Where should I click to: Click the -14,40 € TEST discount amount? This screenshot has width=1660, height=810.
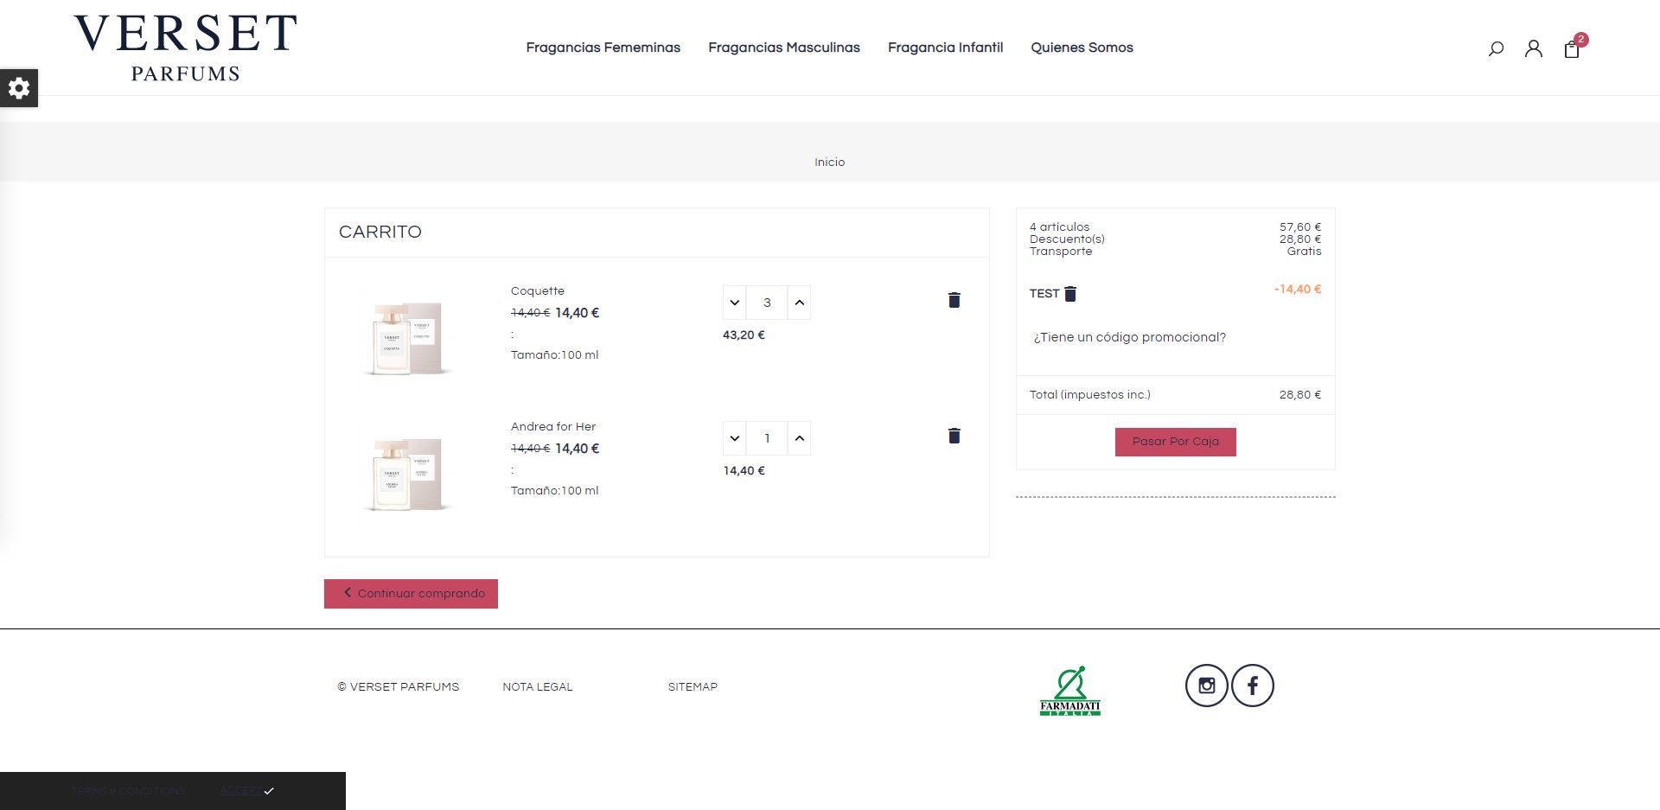(x=1298, y=290)
